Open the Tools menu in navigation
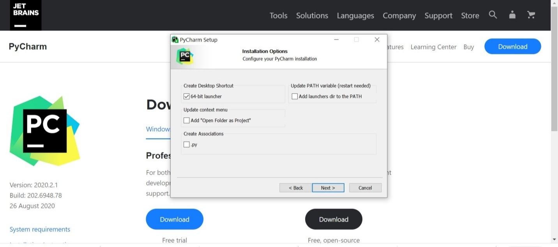Screen dimensions: 558x247 [x=278, y=16]
